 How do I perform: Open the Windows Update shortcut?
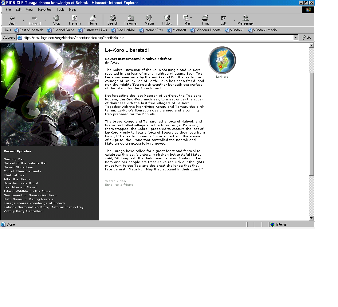(206, 30)
